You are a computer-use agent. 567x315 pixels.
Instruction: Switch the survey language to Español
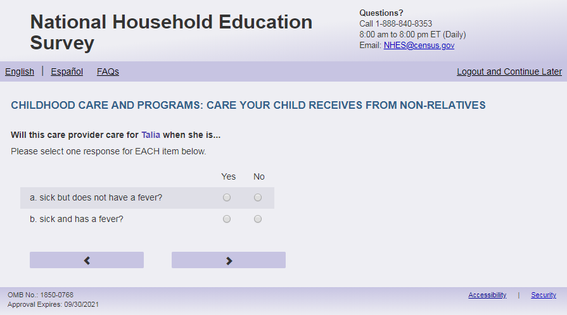tap(67, 71)
